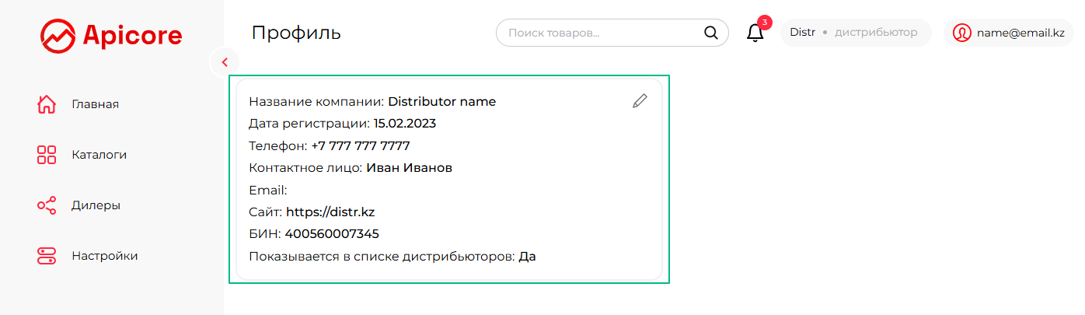Open the https://distr.kz site link

[331, 212]
